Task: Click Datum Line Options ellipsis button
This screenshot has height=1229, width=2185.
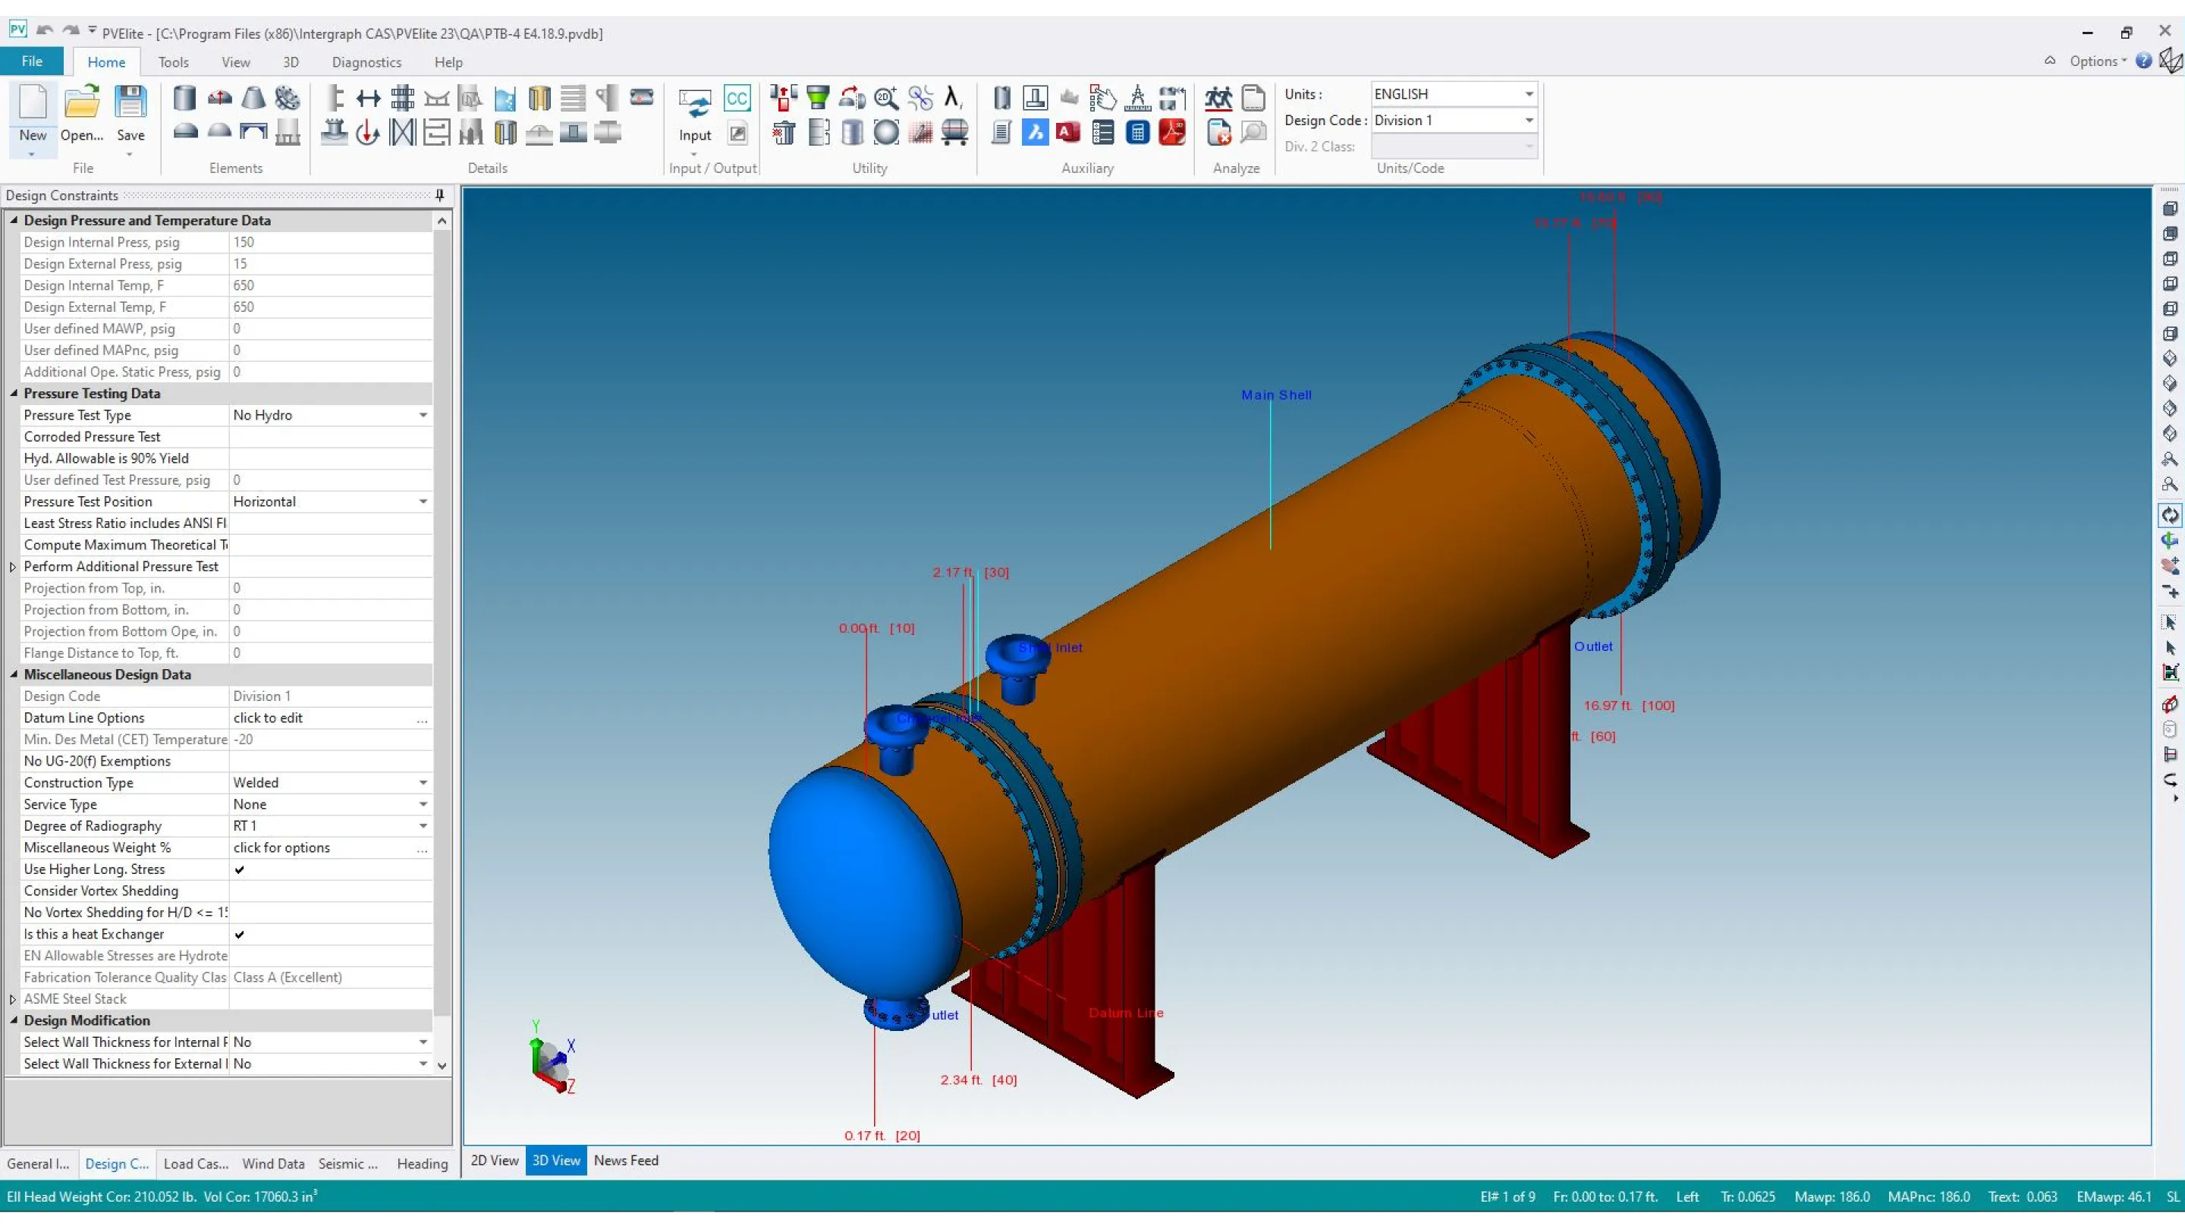Action: (x=422, y=718)
